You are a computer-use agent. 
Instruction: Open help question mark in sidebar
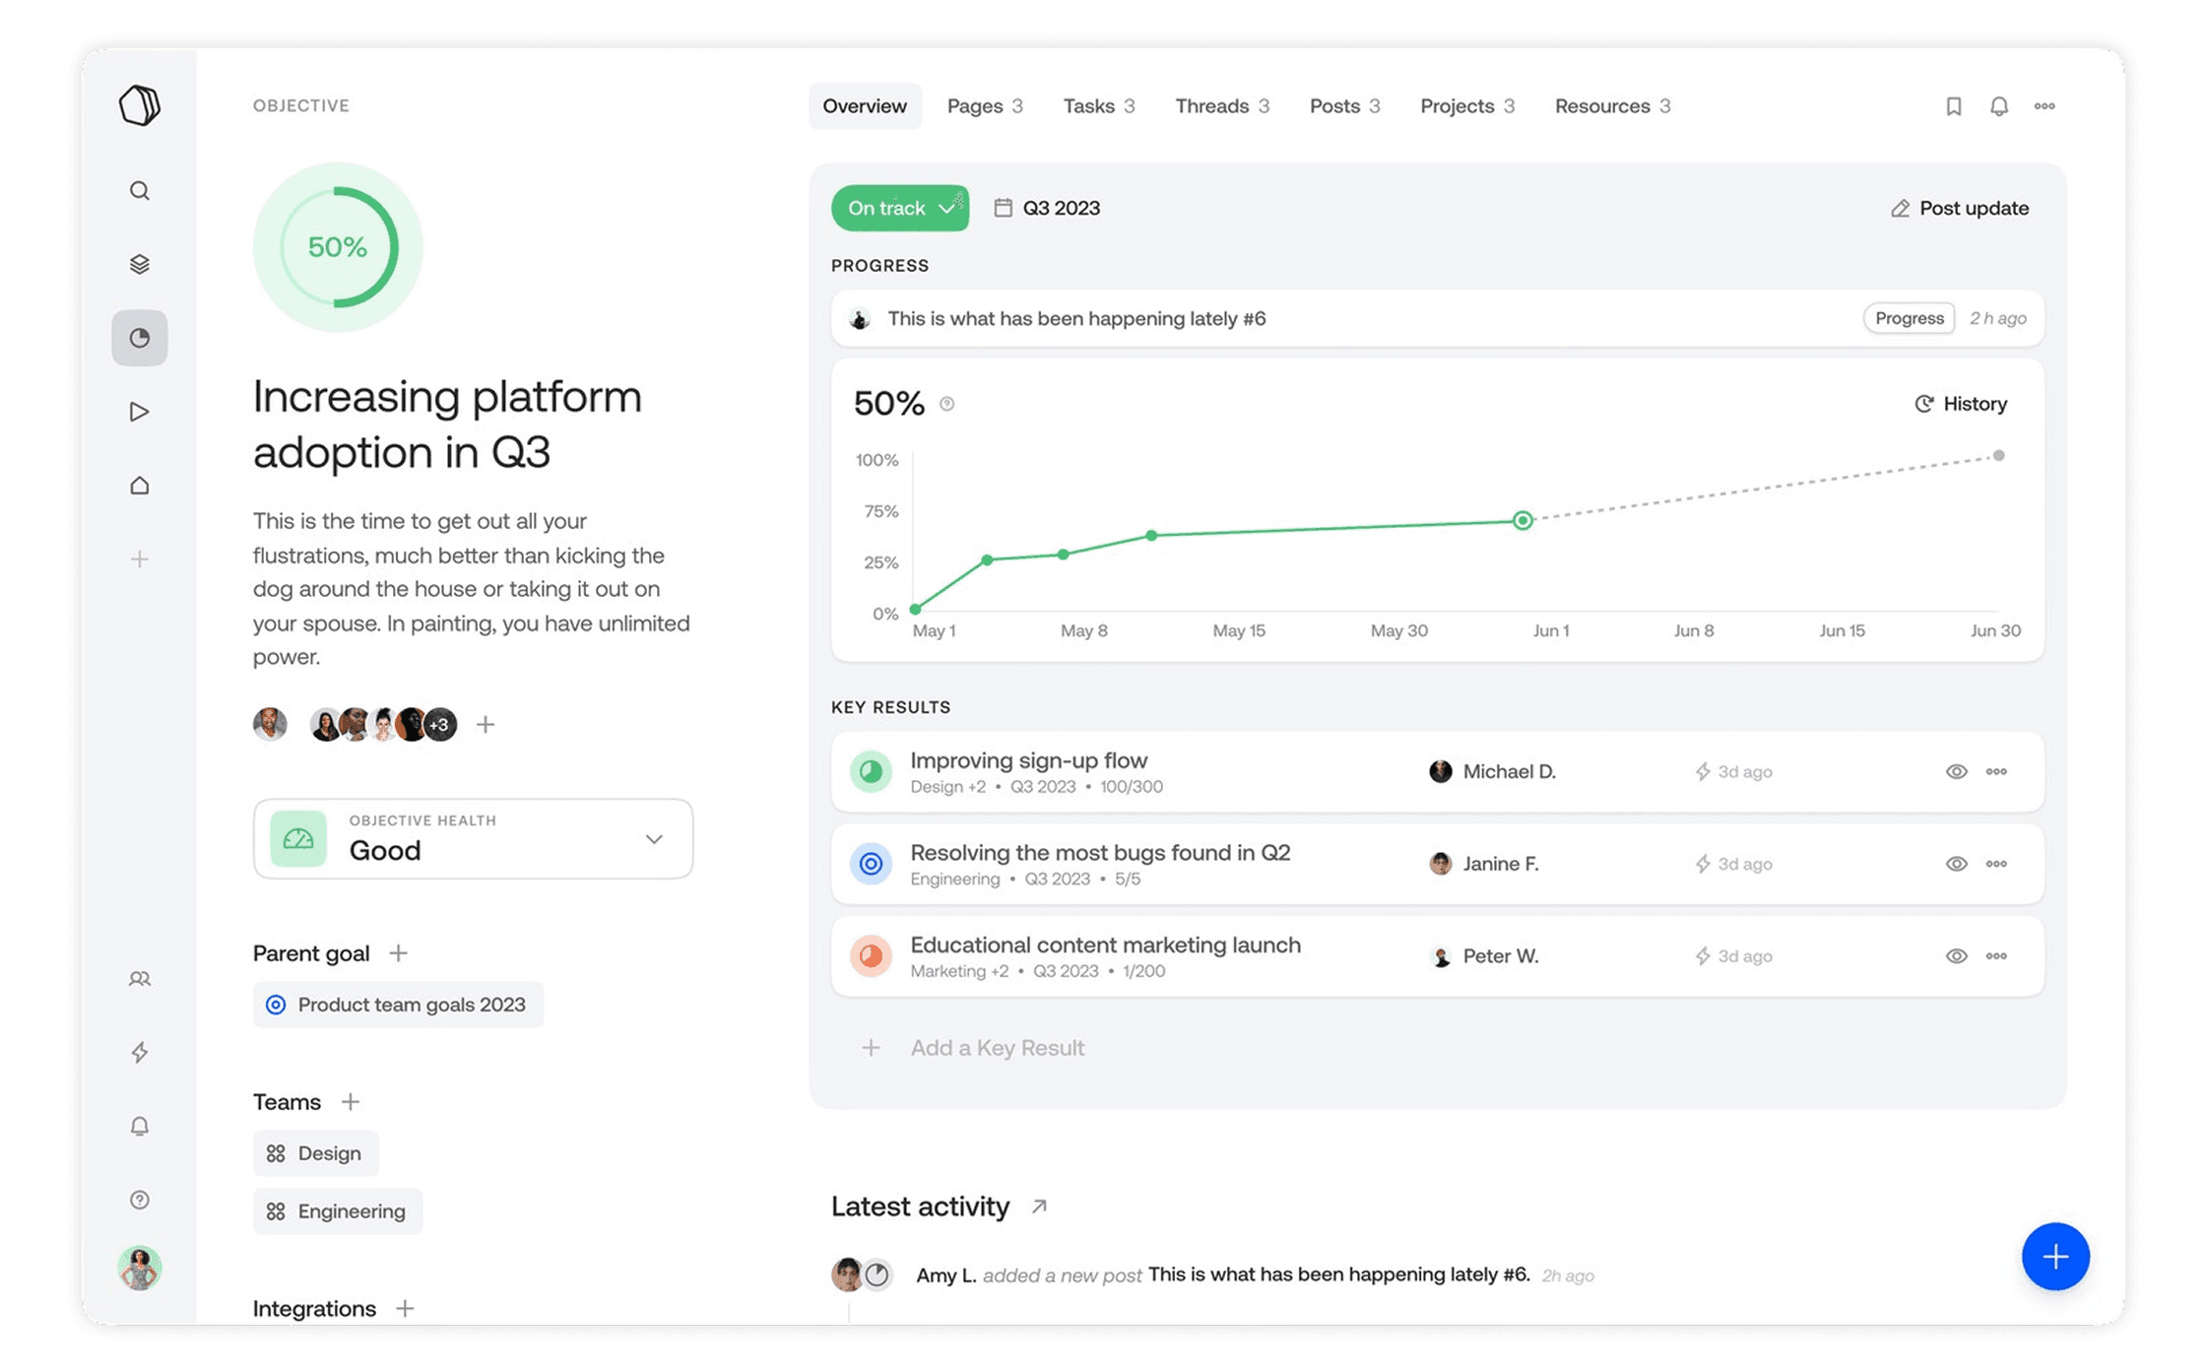[140, 1200]
